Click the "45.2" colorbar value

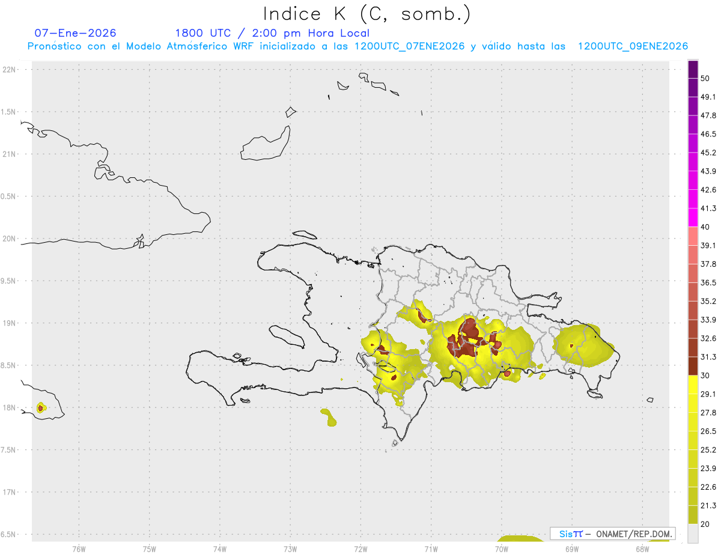tap(708, 153)
